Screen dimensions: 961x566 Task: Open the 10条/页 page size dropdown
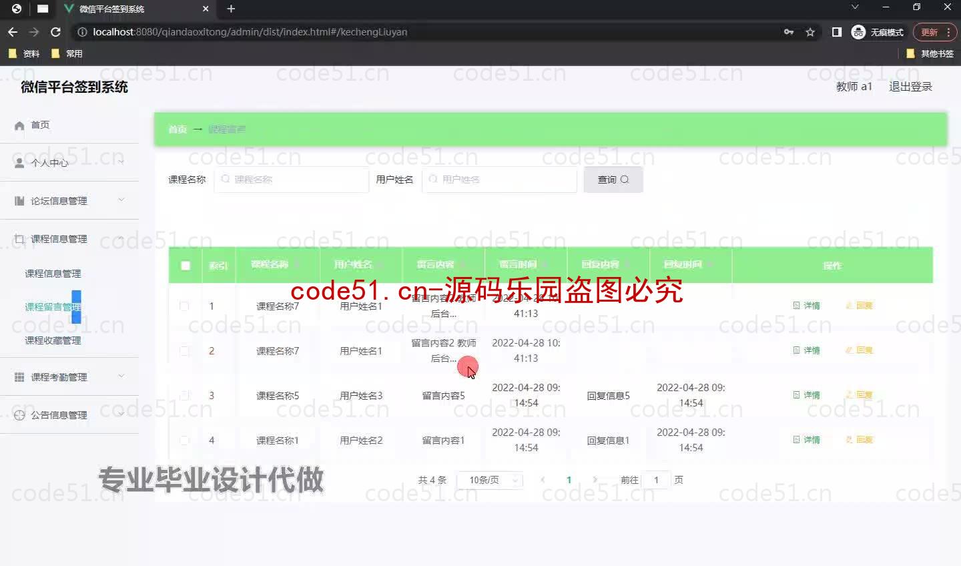(490, 480)
